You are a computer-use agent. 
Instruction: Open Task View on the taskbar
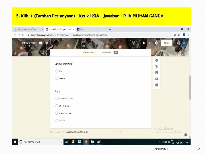click(x=67, y=142)
